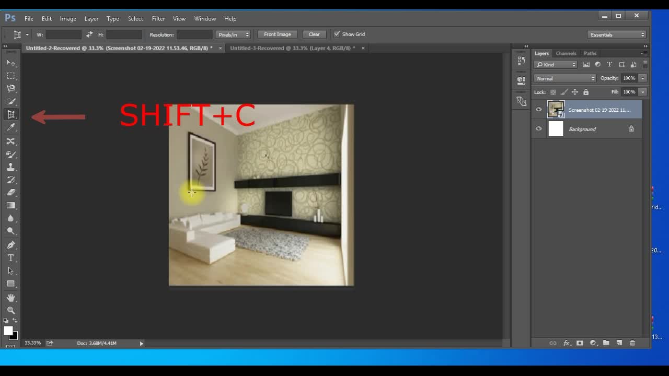Click the Front Image button

point(277,34)
